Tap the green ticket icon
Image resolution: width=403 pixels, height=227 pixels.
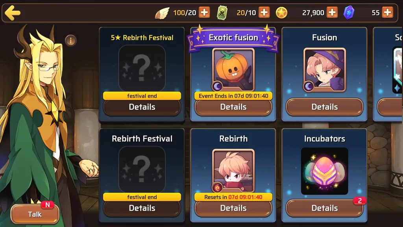click(222, 13)
